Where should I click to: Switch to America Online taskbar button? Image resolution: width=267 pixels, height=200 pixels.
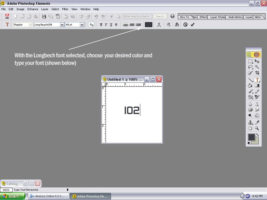[x=49, y=196]
